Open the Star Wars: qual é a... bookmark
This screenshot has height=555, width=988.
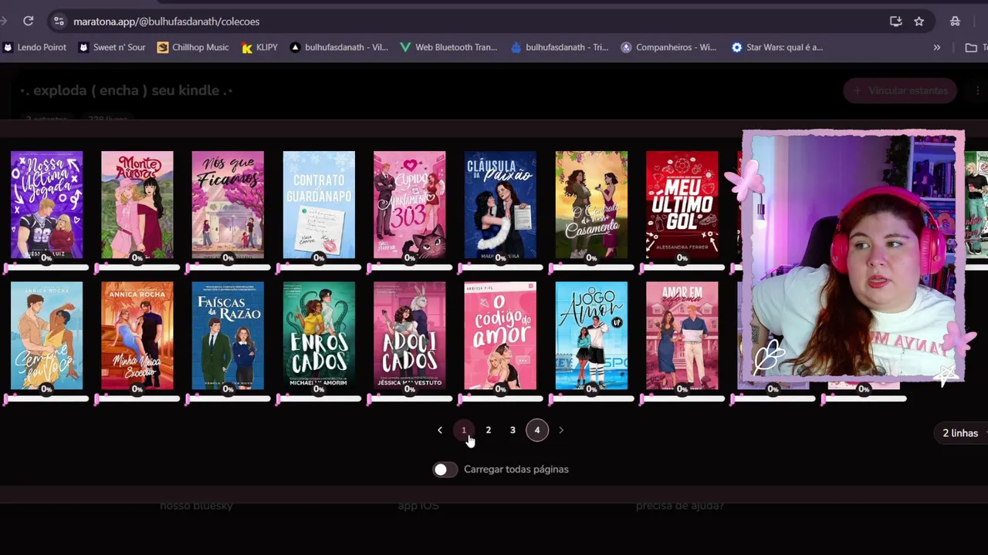777,47
